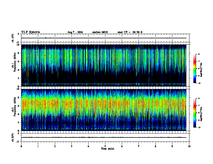Click the "ch.1(V)" waveform axis label

[x=13, y=38]
